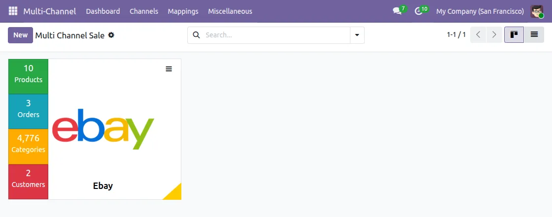The image size is (552, 217).
Task: Click the user avatar in top bar
Action: [537, 11]
